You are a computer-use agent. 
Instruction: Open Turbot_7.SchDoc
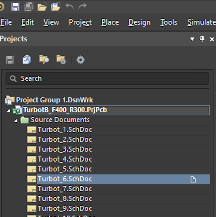(65, 189)
